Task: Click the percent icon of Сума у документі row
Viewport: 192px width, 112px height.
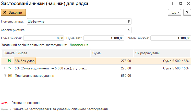Action: click(x=9, y=68)
